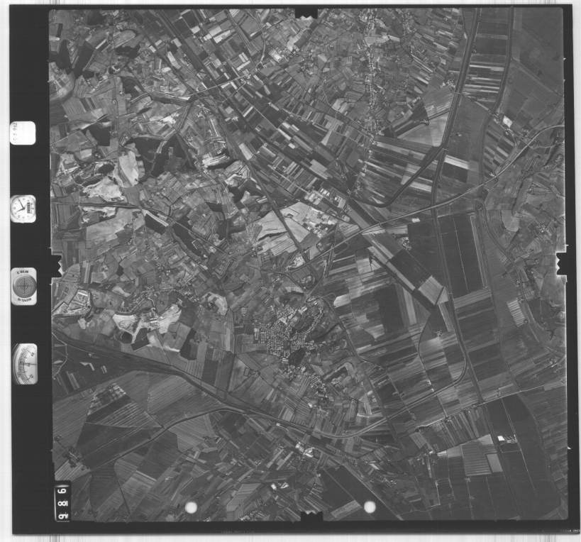
Task: Click the frame counter reading 986
Action: 62,502
